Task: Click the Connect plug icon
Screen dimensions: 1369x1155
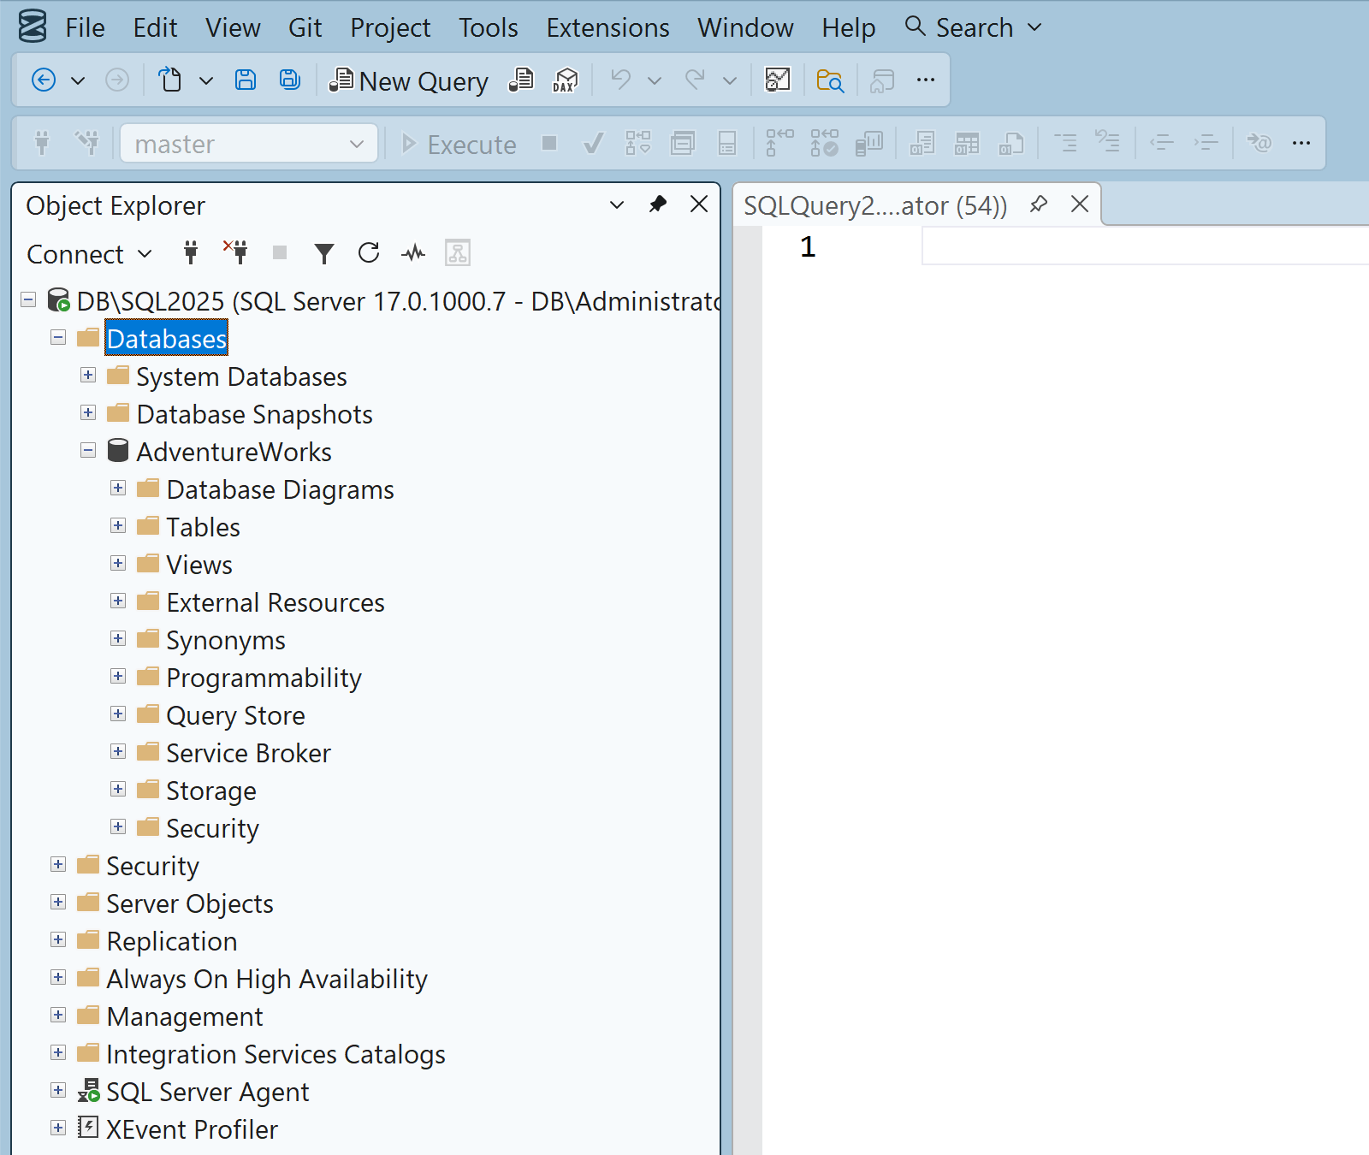Action: pos(190,252)
